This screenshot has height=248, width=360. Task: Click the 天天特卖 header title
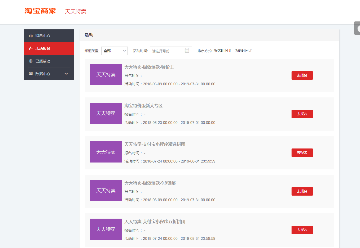coord(76,11)
